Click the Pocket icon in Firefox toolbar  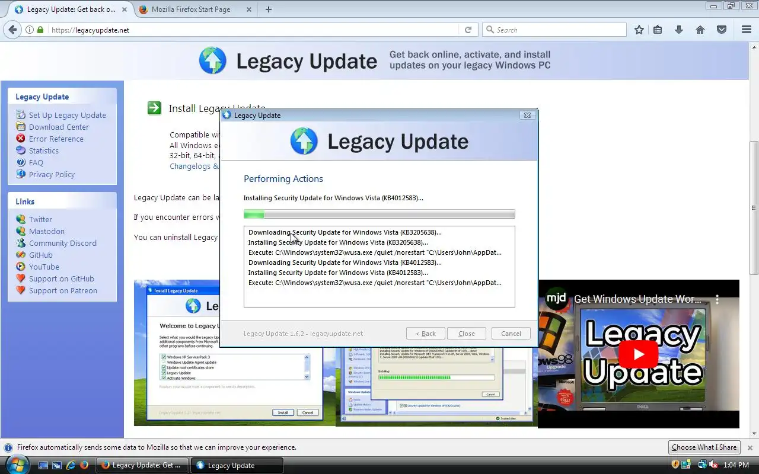click(722, 30)
